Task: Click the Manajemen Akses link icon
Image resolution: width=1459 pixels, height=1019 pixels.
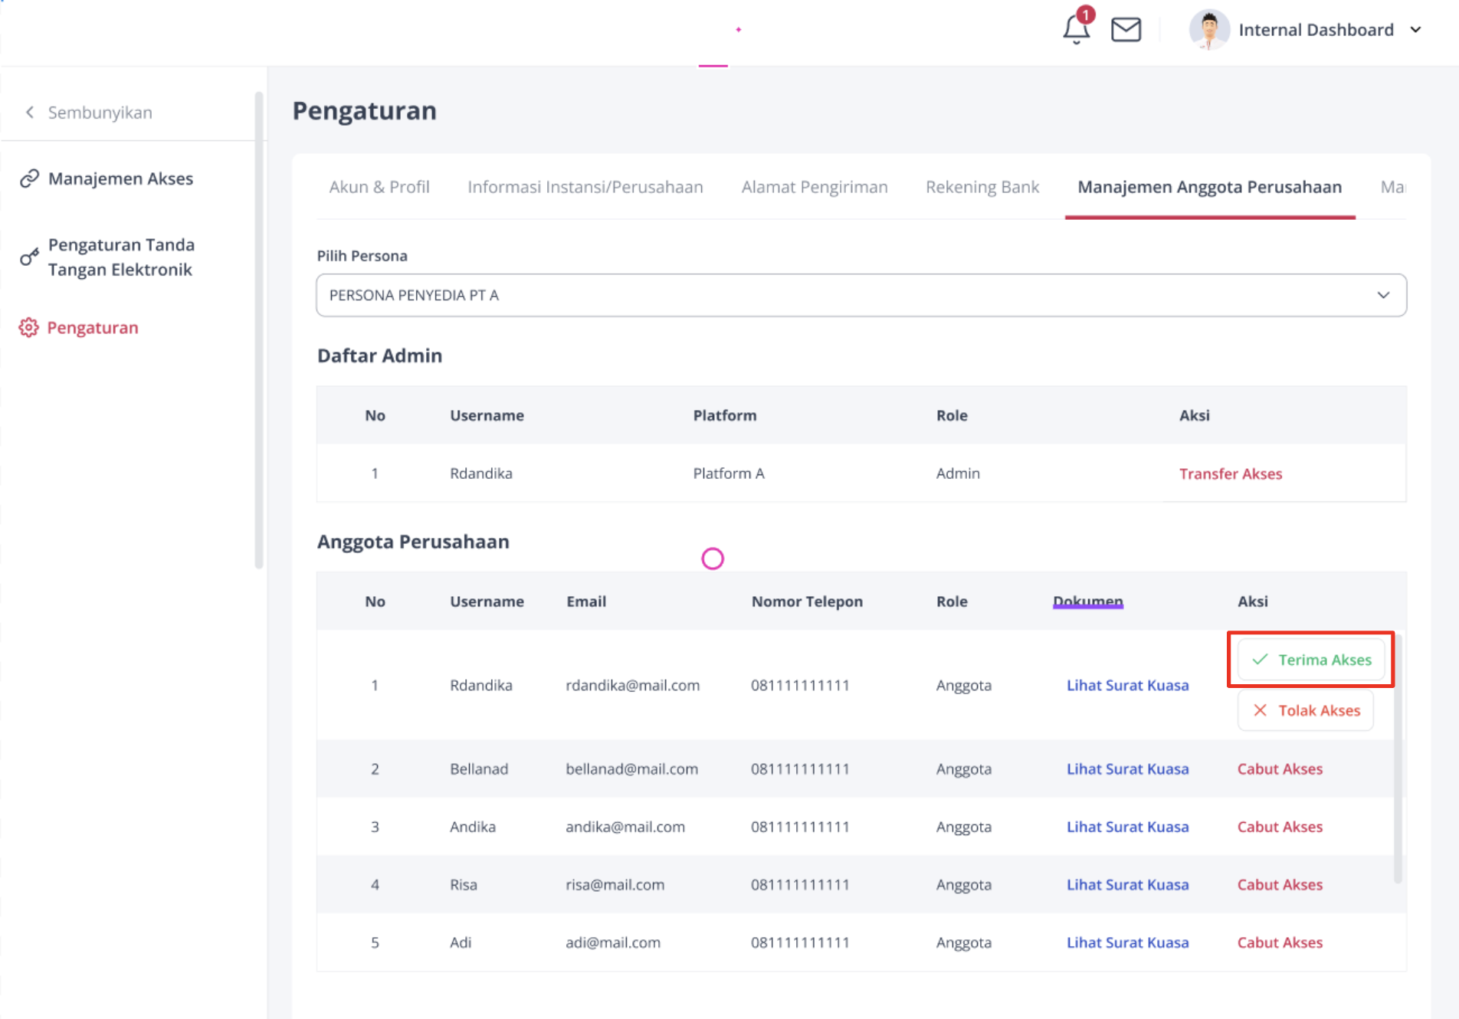Action: tap(29, 179)
